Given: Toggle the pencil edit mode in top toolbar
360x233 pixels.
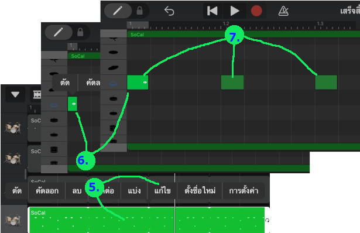Looking at the screenshot, I should pos(118,11).
